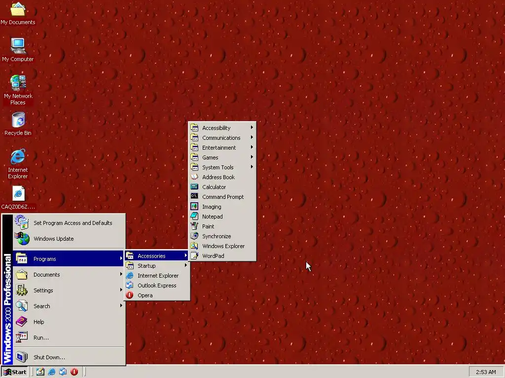Expand the Games submenu arrow
Viewport: 505px width, 378px height.
pyautogui.click(x=252, y=157)
